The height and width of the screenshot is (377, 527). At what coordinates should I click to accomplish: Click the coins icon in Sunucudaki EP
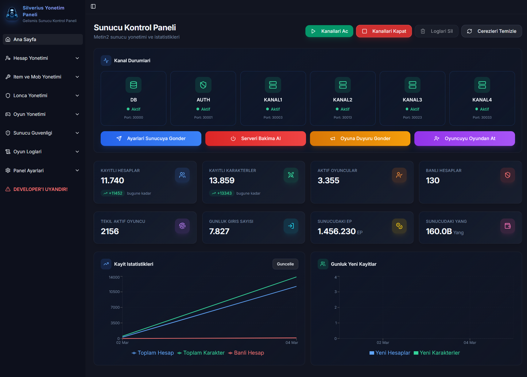(399, 226)
